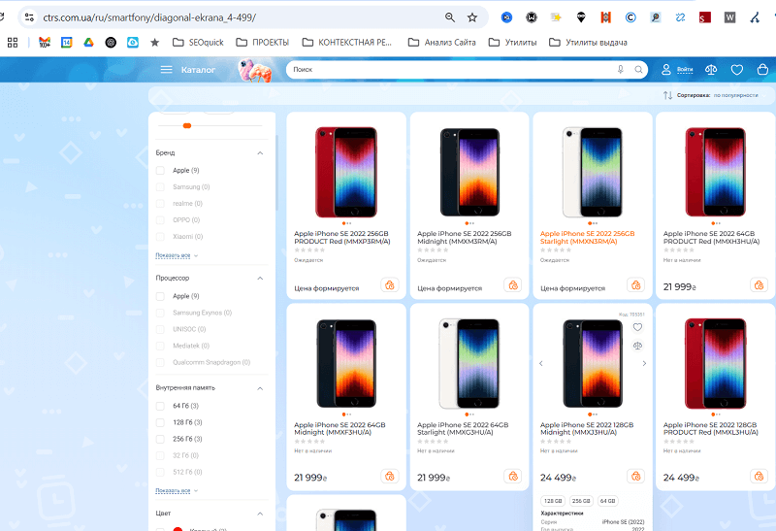
Task: Click the browser address bar URL
Action: (149, 17)
